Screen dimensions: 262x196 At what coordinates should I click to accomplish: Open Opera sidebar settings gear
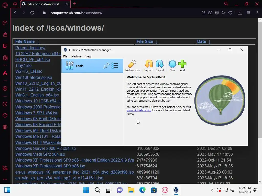(x=5, y=127)
